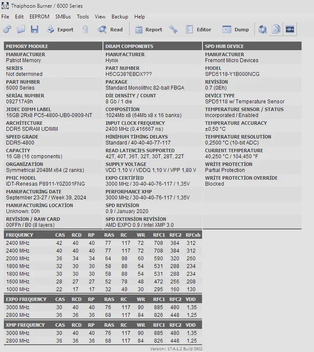Select manufacturing date September 23-27 / Week 39, 2024
Screen dimensions: 314x352
tap(46, 197)
